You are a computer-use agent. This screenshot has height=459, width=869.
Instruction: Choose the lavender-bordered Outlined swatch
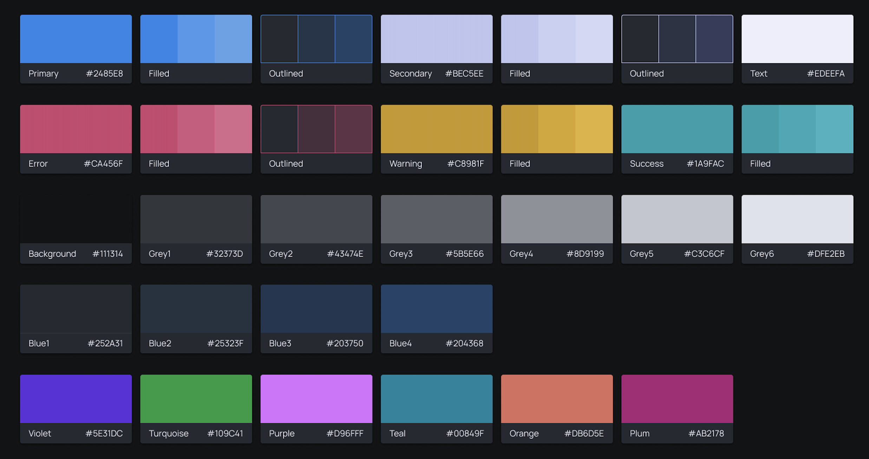coord(677,39)
